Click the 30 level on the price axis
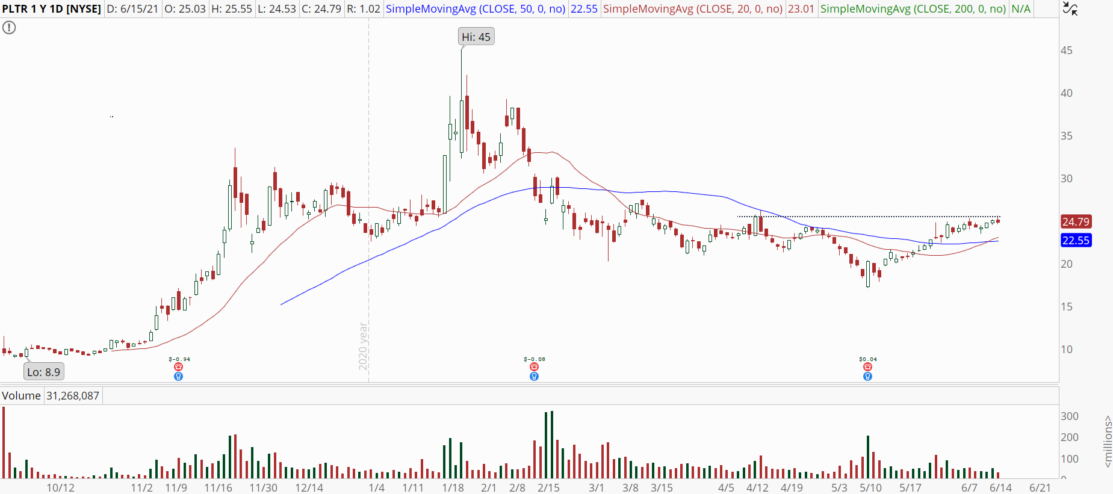This screenshot has height=494, width=1113. coord(1067,179)
